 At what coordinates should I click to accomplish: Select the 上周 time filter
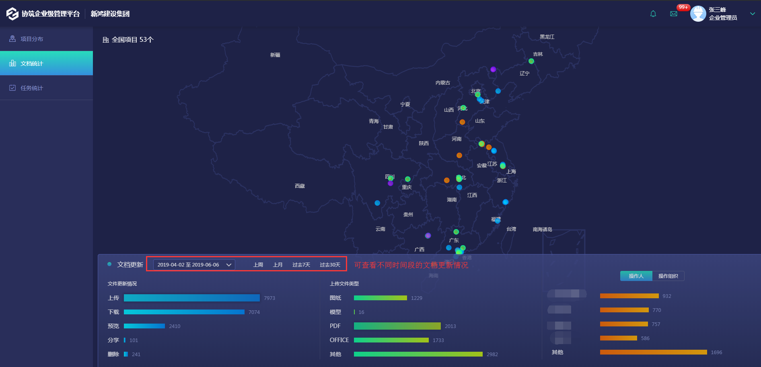point(258,264)
